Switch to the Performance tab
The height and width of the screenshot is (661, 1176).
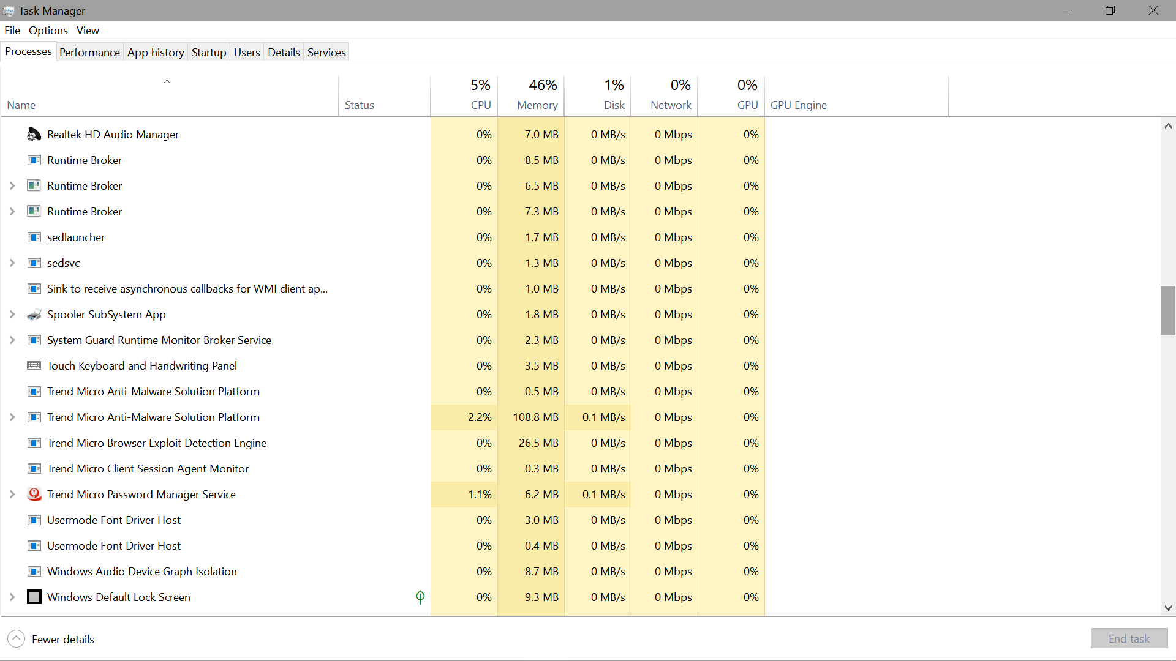[x=89, y=53]
